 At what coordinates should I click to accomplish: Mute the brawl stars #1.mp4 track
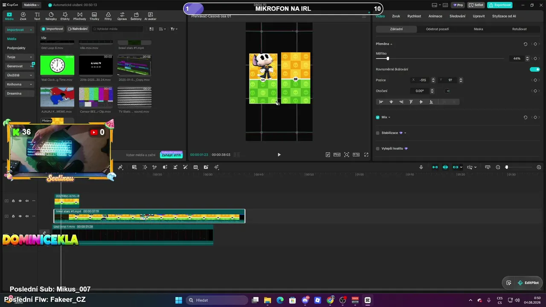tap(27, 216)
